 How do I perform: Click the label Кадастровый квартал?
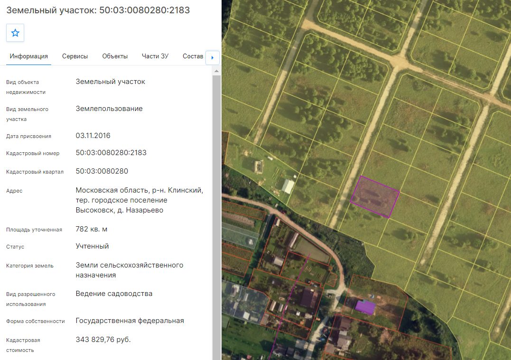[35, 172]
